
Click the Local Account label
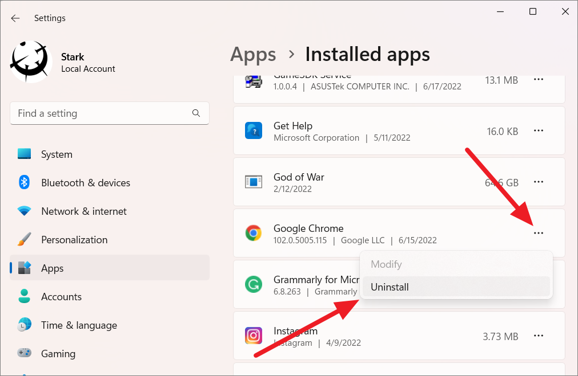(88, 69)
